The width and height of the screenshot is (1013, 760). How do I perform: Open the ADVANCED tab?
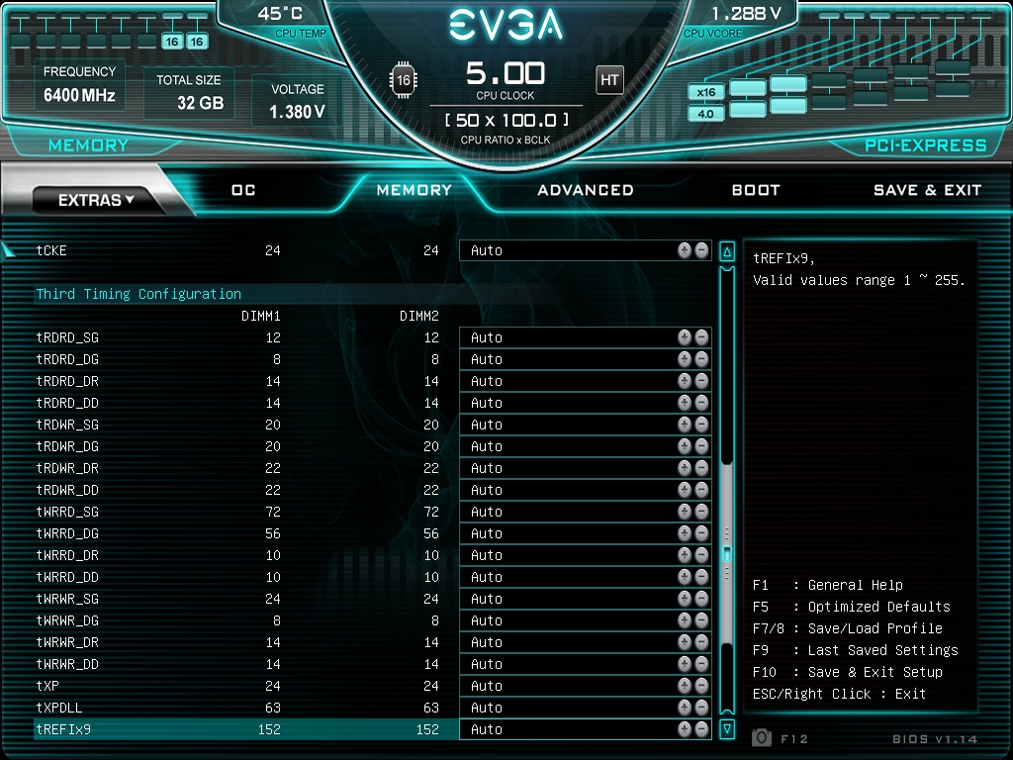click(x=586, y=190)
